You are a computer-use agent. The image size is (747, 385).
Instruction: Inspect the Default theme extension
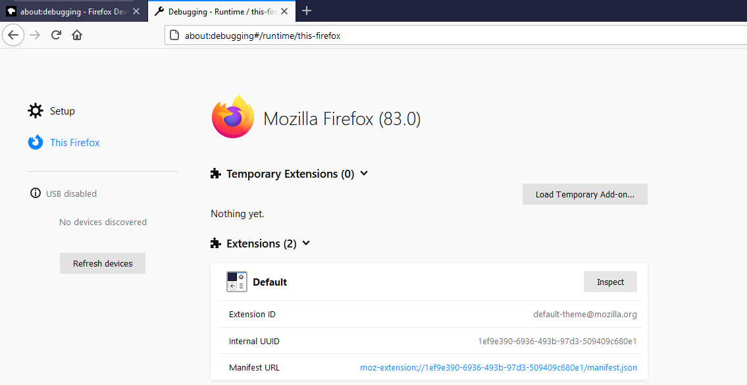click(610, 282)
